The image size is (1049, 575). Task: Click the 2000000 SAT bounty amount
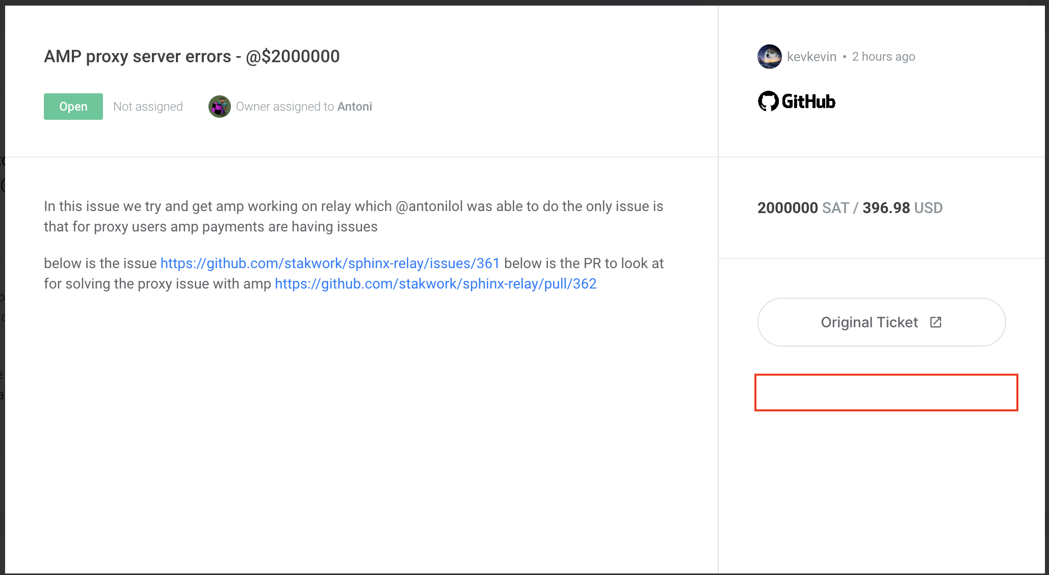point(803,208)
